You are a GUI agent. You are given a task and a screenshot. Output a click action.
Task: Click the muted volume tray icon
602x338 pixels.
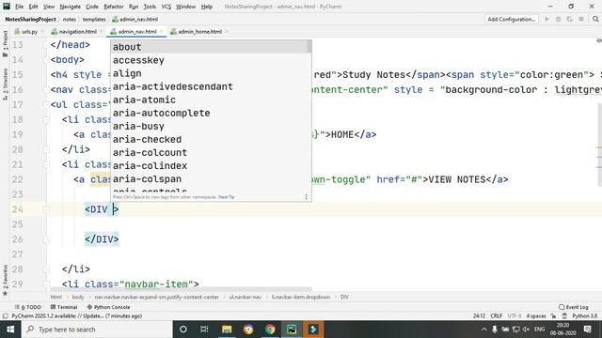click(527, 330)
